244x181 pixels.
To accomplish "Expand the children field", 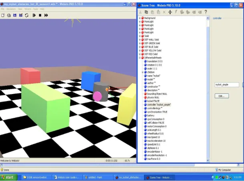I will click(143, 72).
